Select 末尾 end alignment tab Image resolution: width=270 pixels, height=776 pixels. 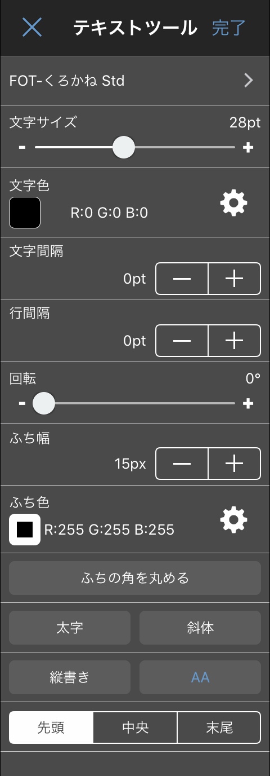[x=219, y=727]
